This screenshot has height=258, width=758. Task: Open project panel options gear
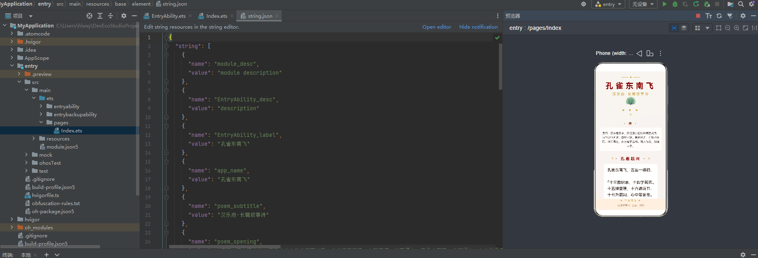124,16
